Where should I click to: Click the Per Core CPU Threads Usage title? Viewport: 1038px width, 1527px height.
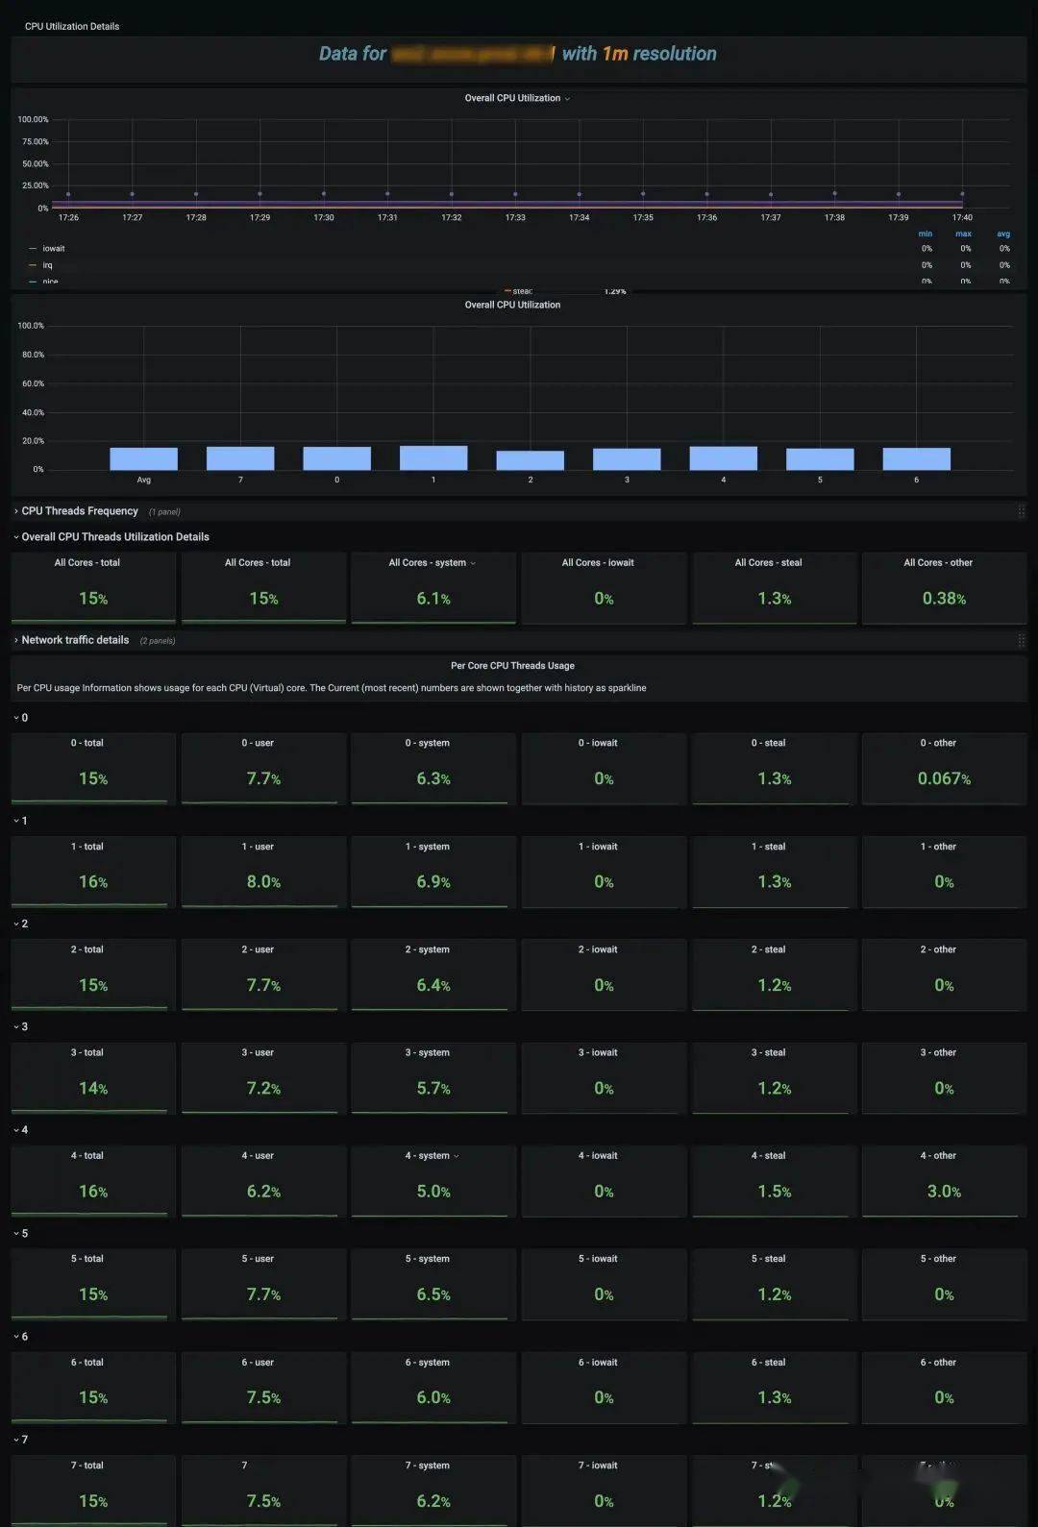click(512, 666)
